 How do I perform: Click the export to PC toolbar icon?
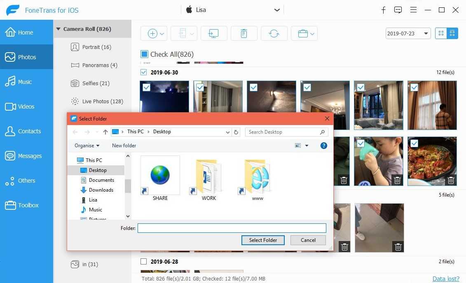[x=214, y=34]
